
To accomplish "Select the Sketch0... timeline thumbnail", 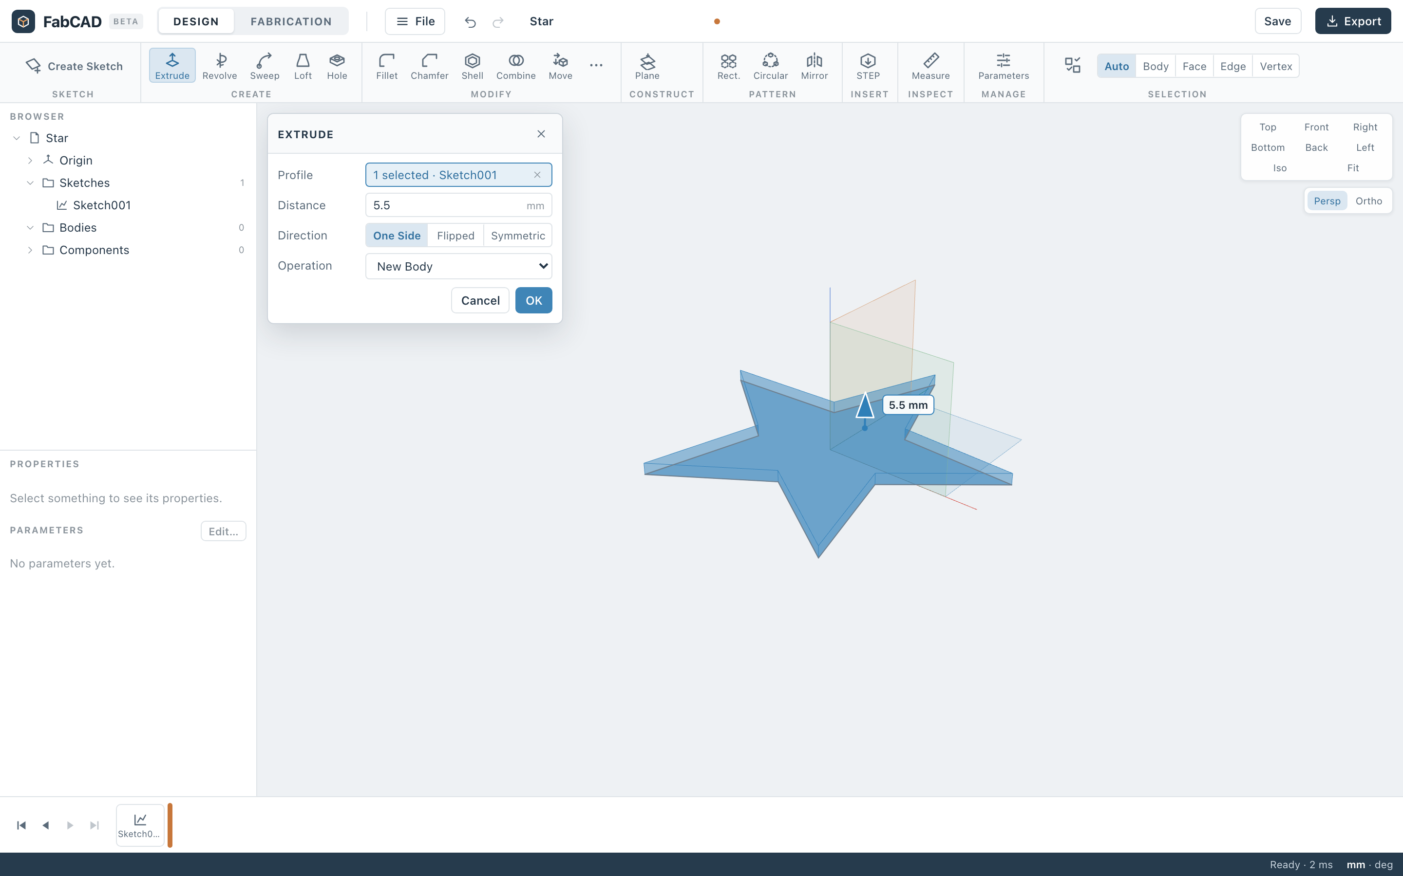I will 140,825.
